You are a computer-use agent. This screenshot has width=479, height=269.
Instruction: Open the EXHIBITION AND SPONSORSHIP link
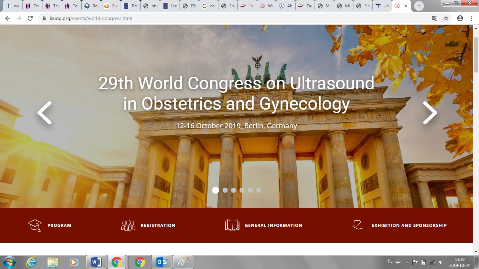(409, 226)
